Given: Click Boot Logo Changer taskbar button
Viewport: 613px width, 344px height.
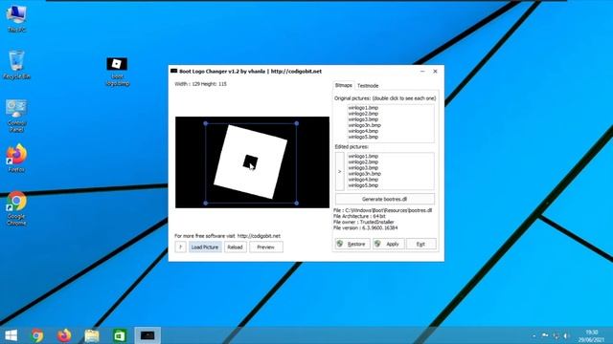Looking at the screenshot, I should point(148,335).
